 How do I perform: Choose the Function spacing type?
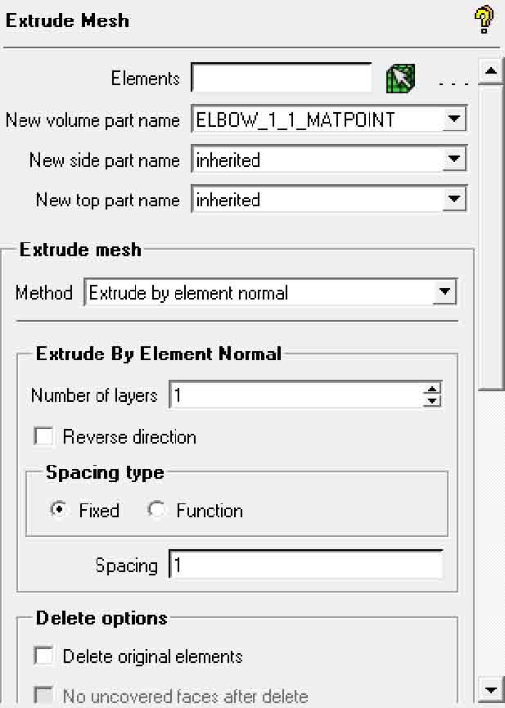point(156,510)
